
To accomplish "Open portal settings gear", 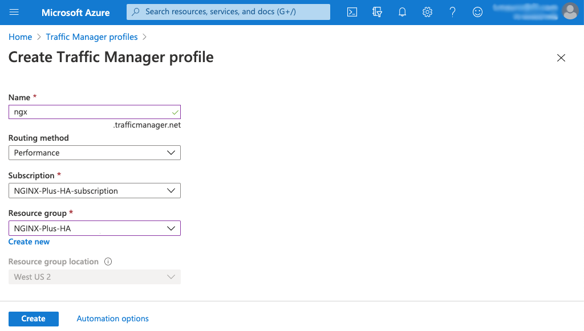I will click(427, 13).
